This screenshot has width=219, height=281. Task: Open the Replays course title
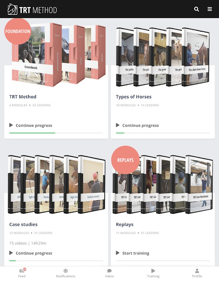coord(125,224)
